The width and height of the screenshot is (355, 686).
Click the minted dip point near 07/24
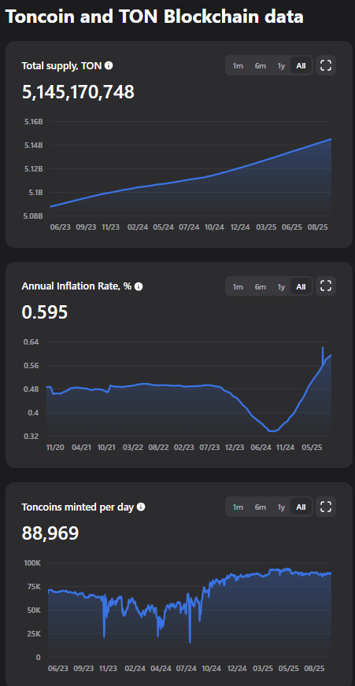[x=190, y=642]
